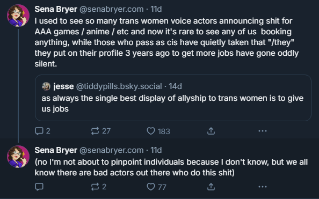Like the post with 183 likes
The image size is (319, 199).
click(x=158, y=131)
